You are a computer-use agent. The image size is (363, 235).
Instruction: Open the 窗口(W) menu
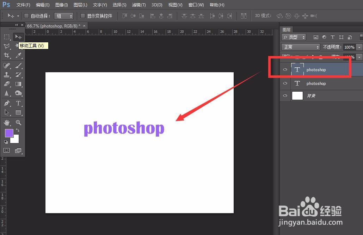point(196,5)
